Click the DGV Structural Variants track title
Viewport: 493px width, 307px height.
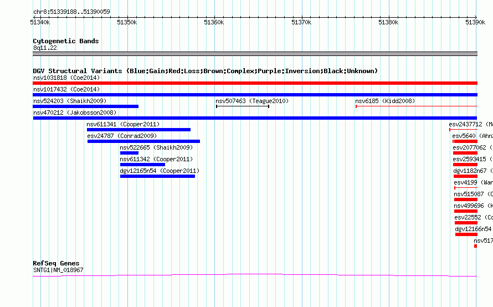point(205,71)
